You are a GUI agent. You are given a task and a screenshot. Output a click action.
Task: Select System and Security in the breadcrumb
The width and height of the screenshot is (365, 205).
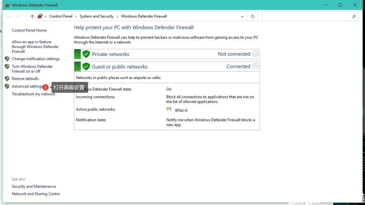point(96,16)
